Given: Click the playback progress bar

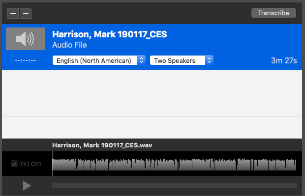Looking at the screenshot, I should tap(174, 186).
